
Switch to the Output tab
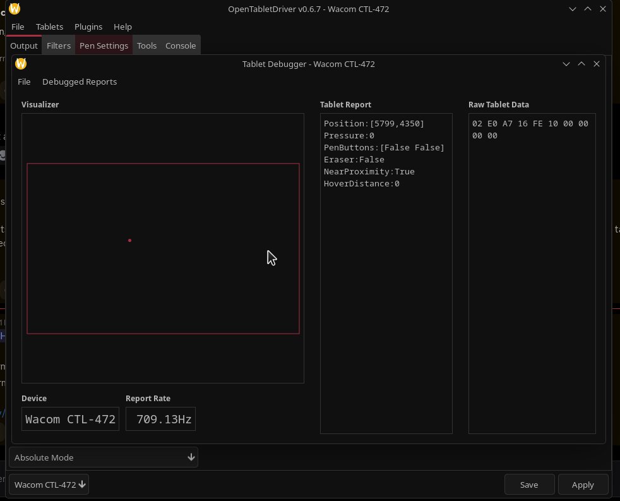click(24, 45)
